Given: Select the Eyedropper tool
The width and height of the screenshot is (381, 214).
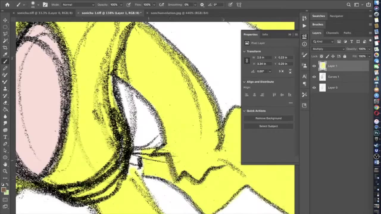Looking at the screenshot, I should (5, 55).
